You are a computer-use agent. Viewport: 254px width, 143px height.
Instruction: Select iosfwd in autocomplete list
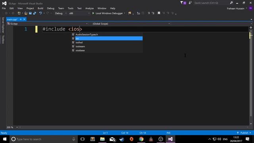(107, 43)
